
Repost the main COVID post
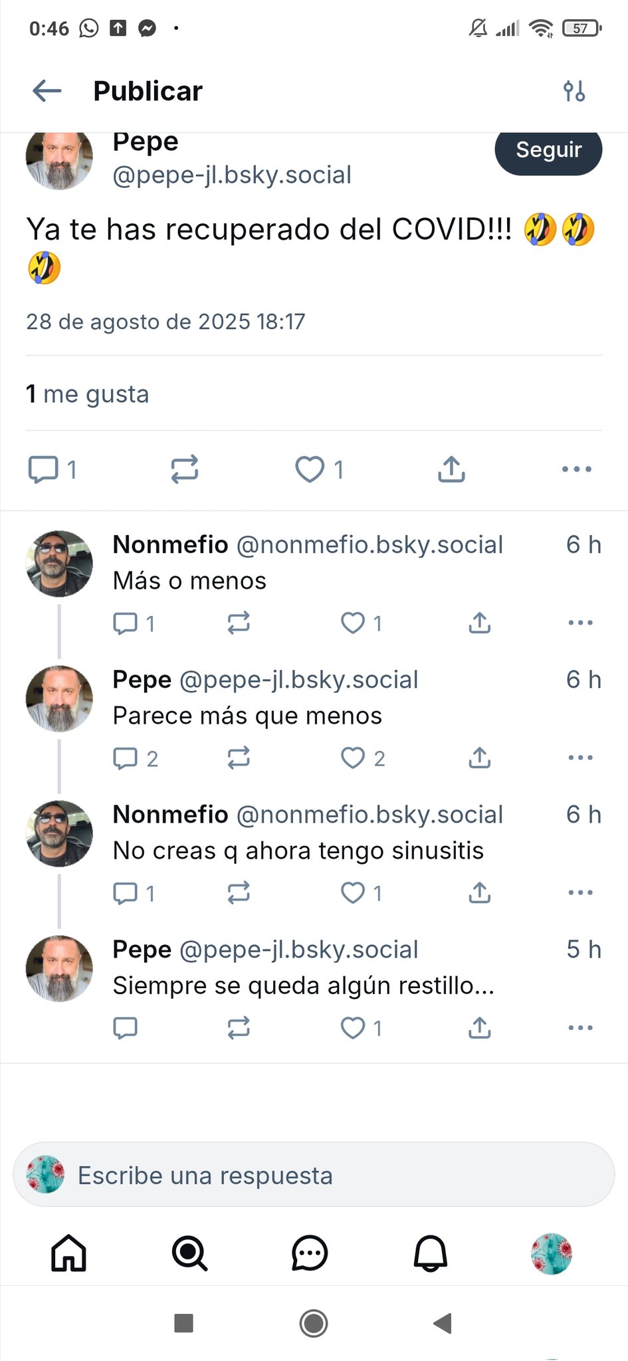click(x=185, y=469)
